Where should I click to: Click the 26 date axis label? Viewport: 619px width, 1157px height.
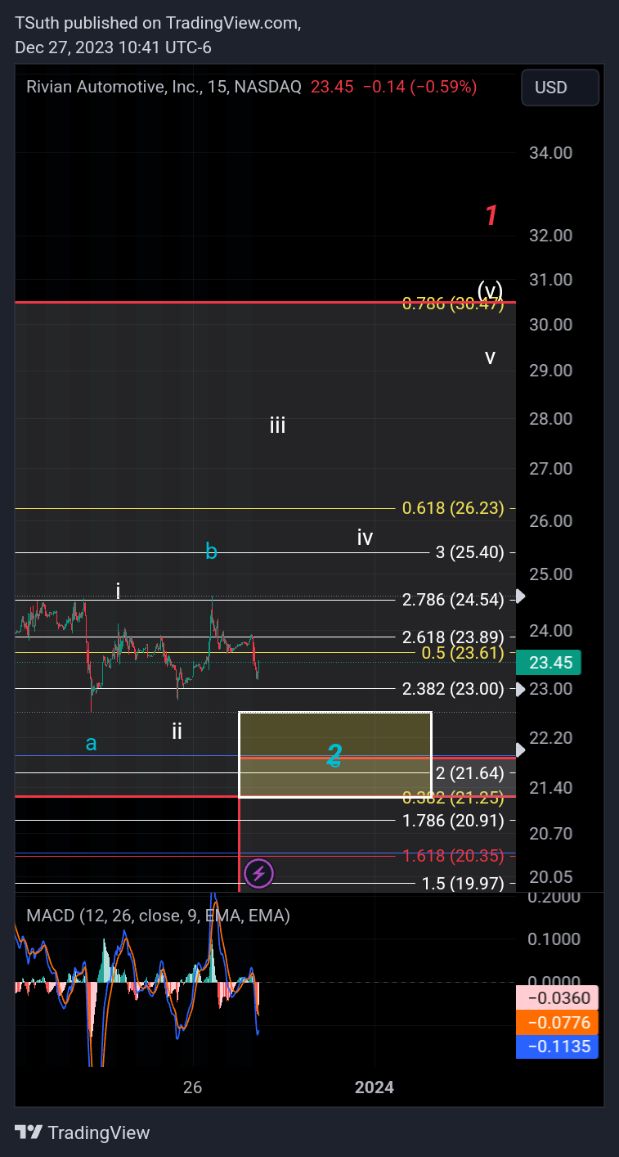coord(192,1087)
